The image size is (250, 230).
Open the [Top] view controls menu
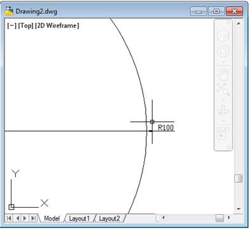click(x=25, y=25)
